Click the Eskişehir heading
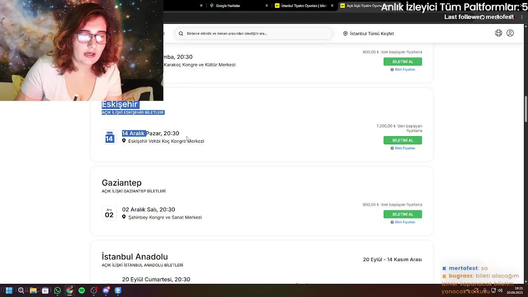Viewport: 528px width, 297px height. point(120,104)
